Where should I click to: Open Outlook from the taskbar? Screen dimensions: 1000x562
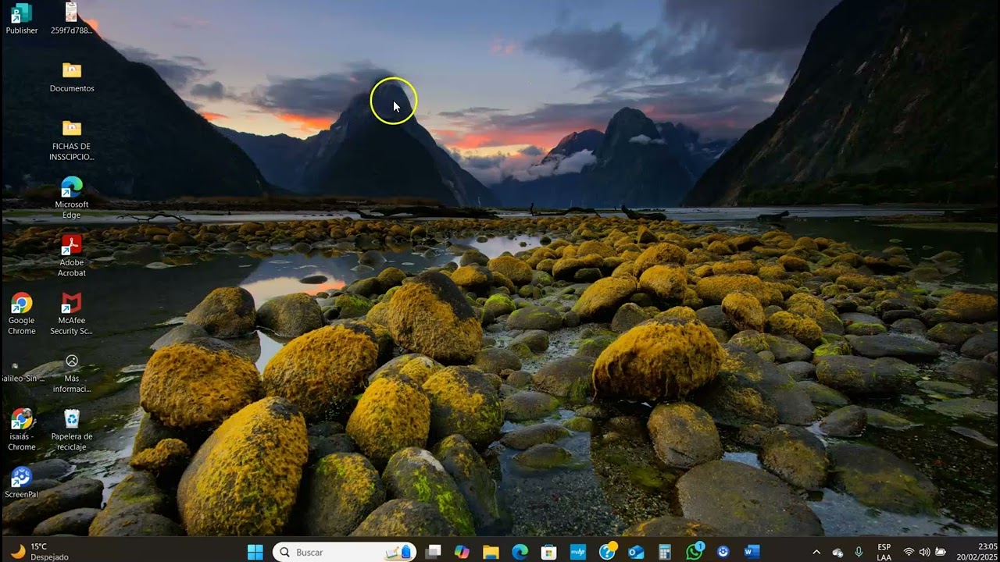click(636, 552)
